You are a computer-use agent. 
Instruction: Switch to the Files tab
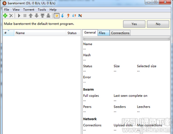(103, 33)
